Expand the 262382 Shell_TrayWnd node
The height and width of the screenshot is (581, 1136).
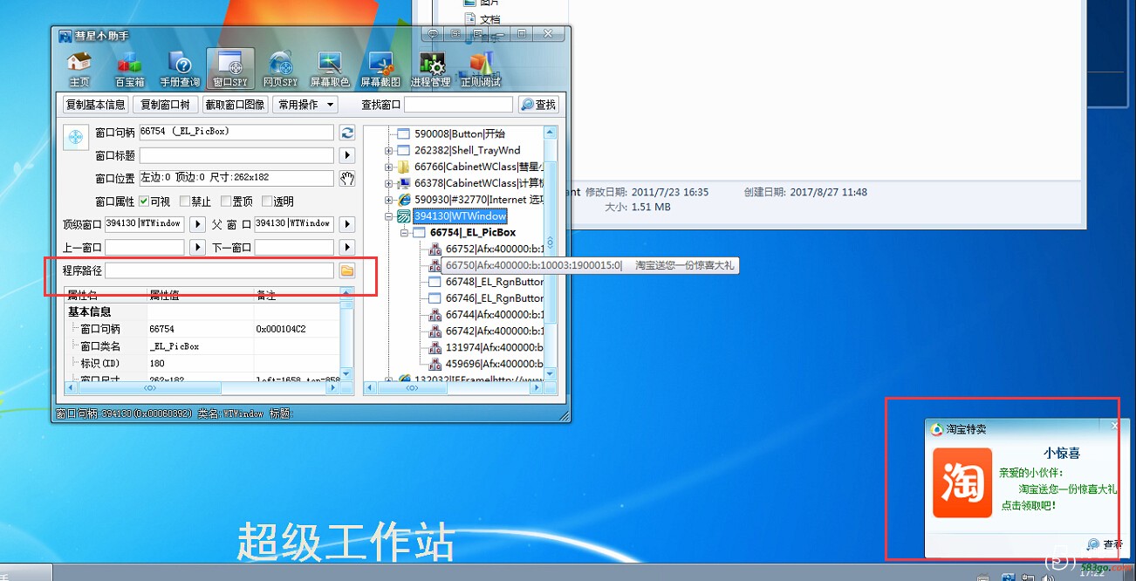pyautogui.click(x=388, y=151)
